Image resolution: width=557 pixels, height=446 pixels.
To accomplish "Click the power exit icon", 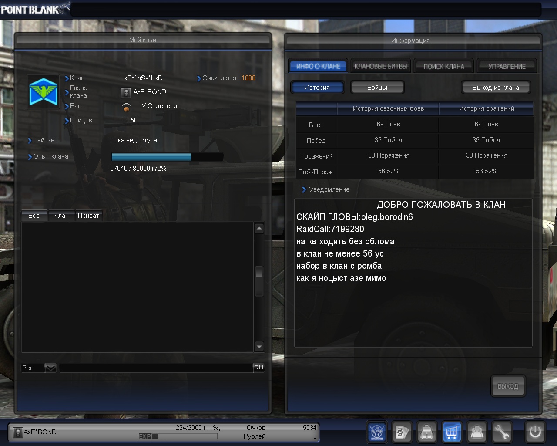I will (535, 432).
